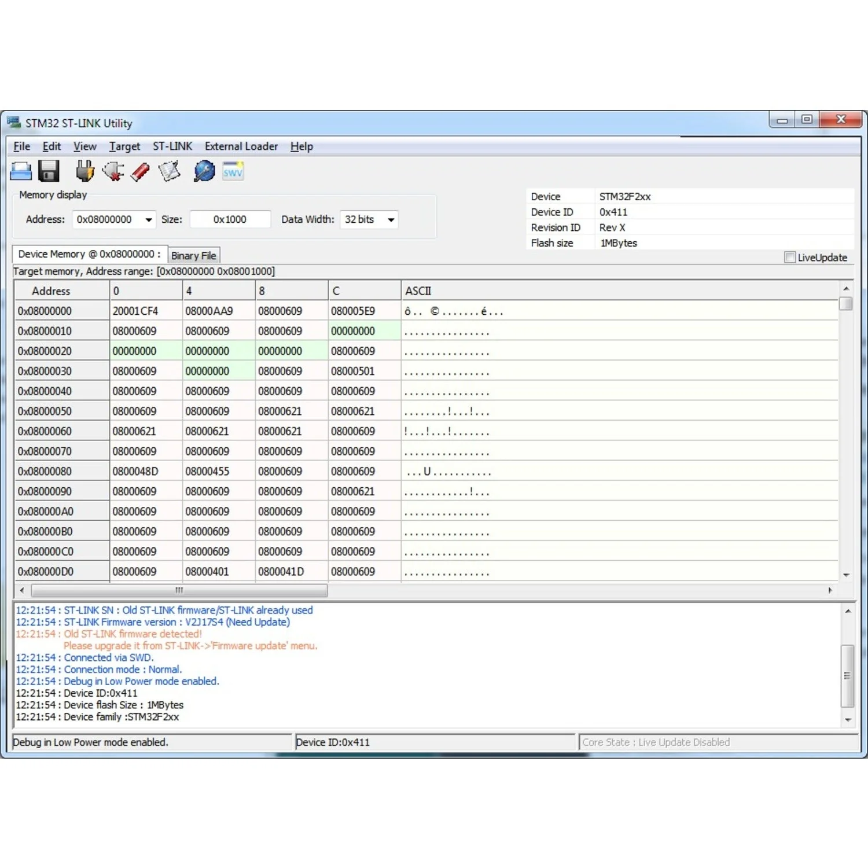Screen dimensions: 868x868
Task: Click the Save floppy disk icon
Action: (x=49, y=171)
